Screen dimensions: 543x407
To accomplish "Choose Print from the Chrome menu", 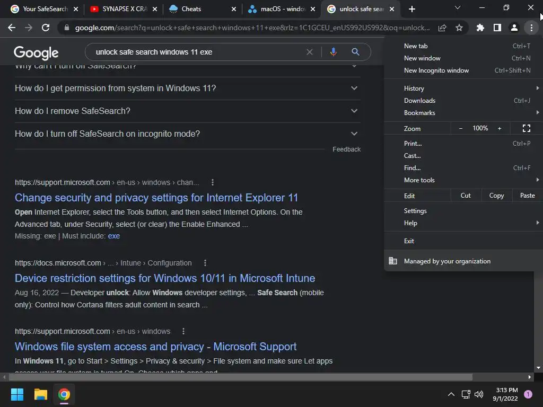I will click(x=463, y=143).
